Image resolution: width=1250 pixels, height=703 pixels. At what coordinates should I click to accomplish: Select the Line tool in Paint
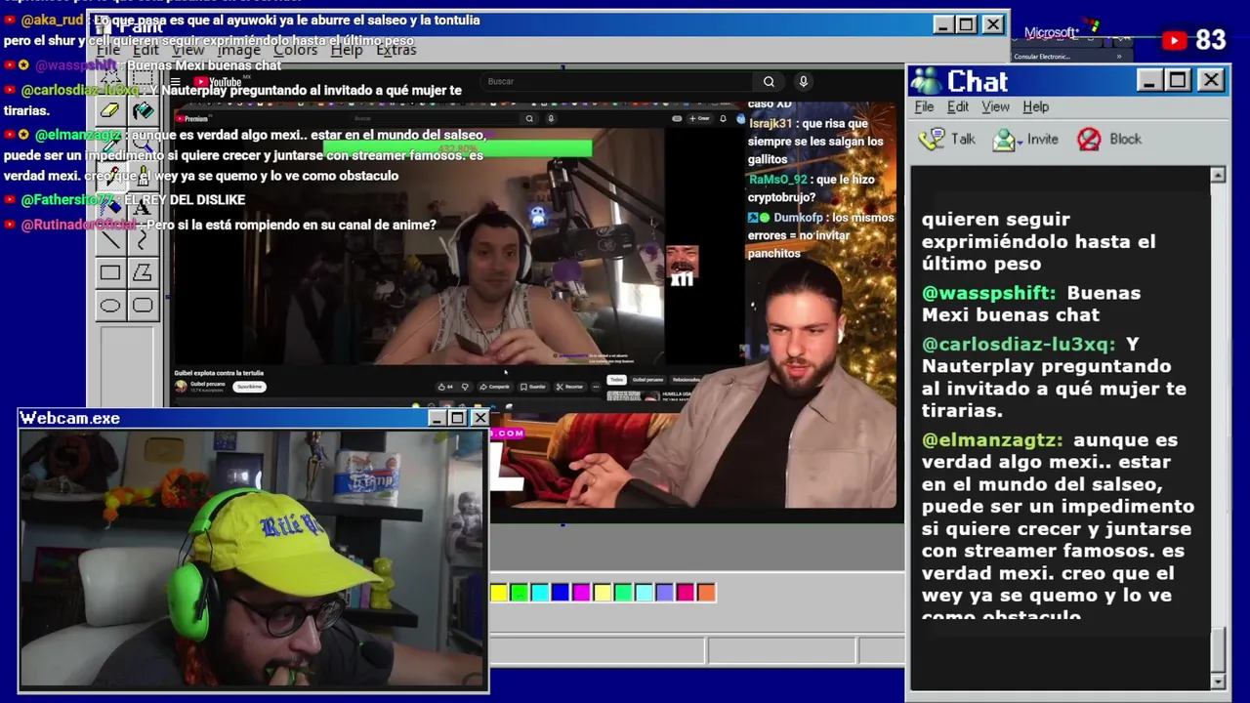[x=110, y=239]
